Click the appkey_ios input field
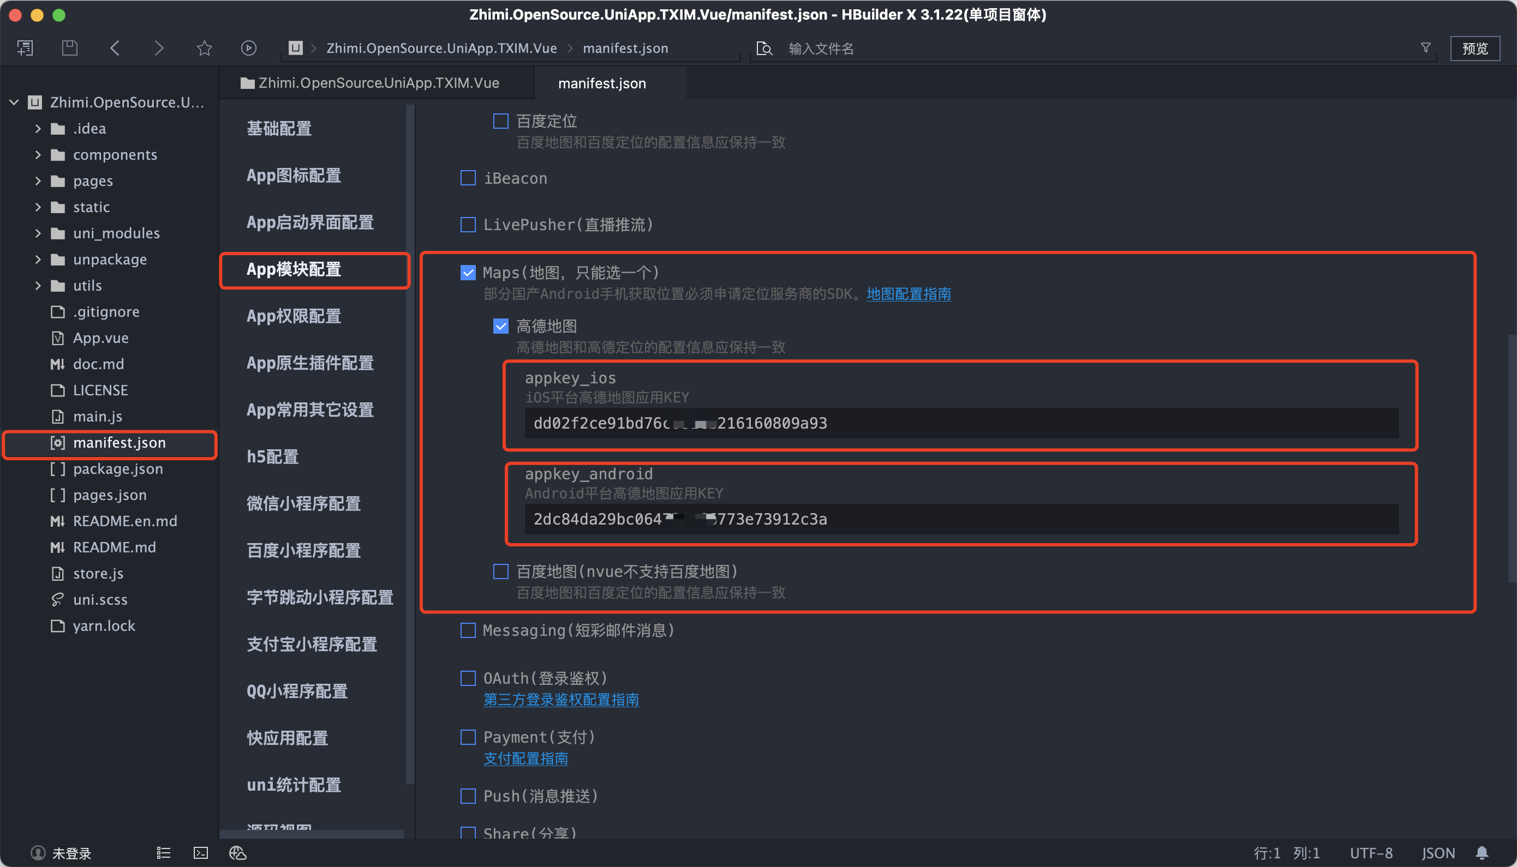The width and height of the screenshot is (1517, 867). click(x=960, y=423)
